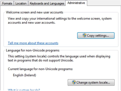Screen dimensions: 121x91
Task: Open Tell me more about these accounts link
Action: [33, 43]
